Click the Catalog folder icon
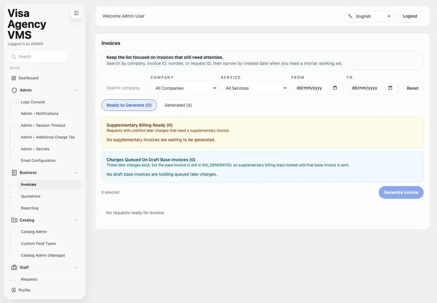 click(14, 220)
